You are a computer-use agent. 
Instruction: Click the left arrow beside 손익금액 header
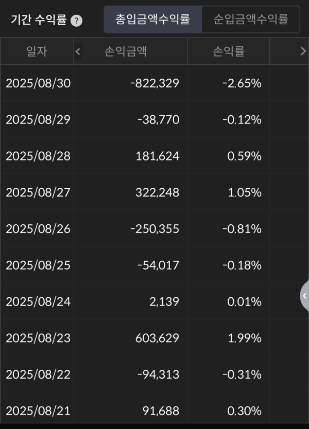(x=78, y=51)
